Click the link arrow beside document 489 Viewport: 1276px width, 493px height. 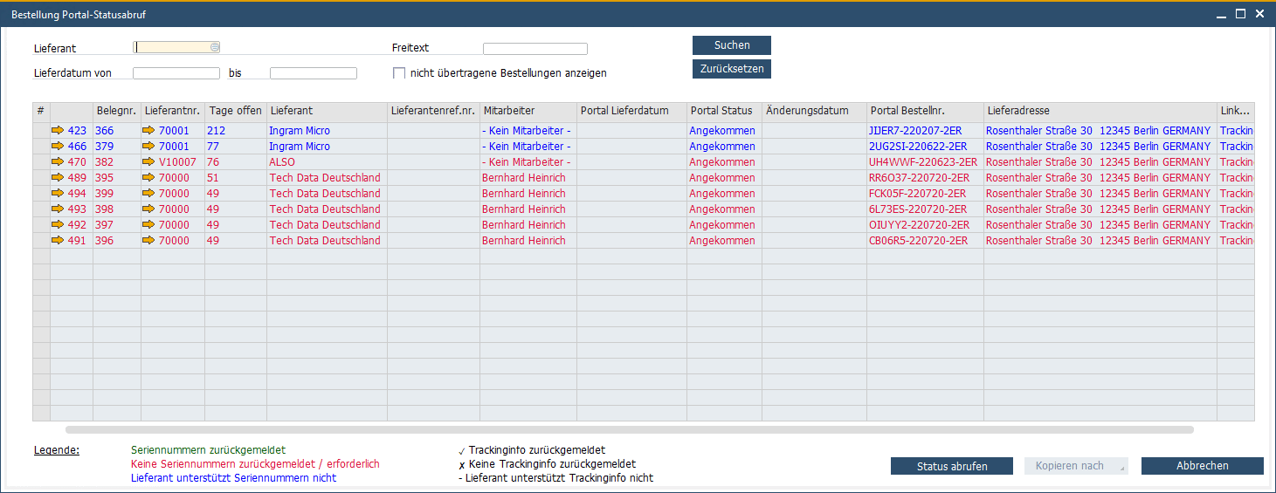[58, 178]
